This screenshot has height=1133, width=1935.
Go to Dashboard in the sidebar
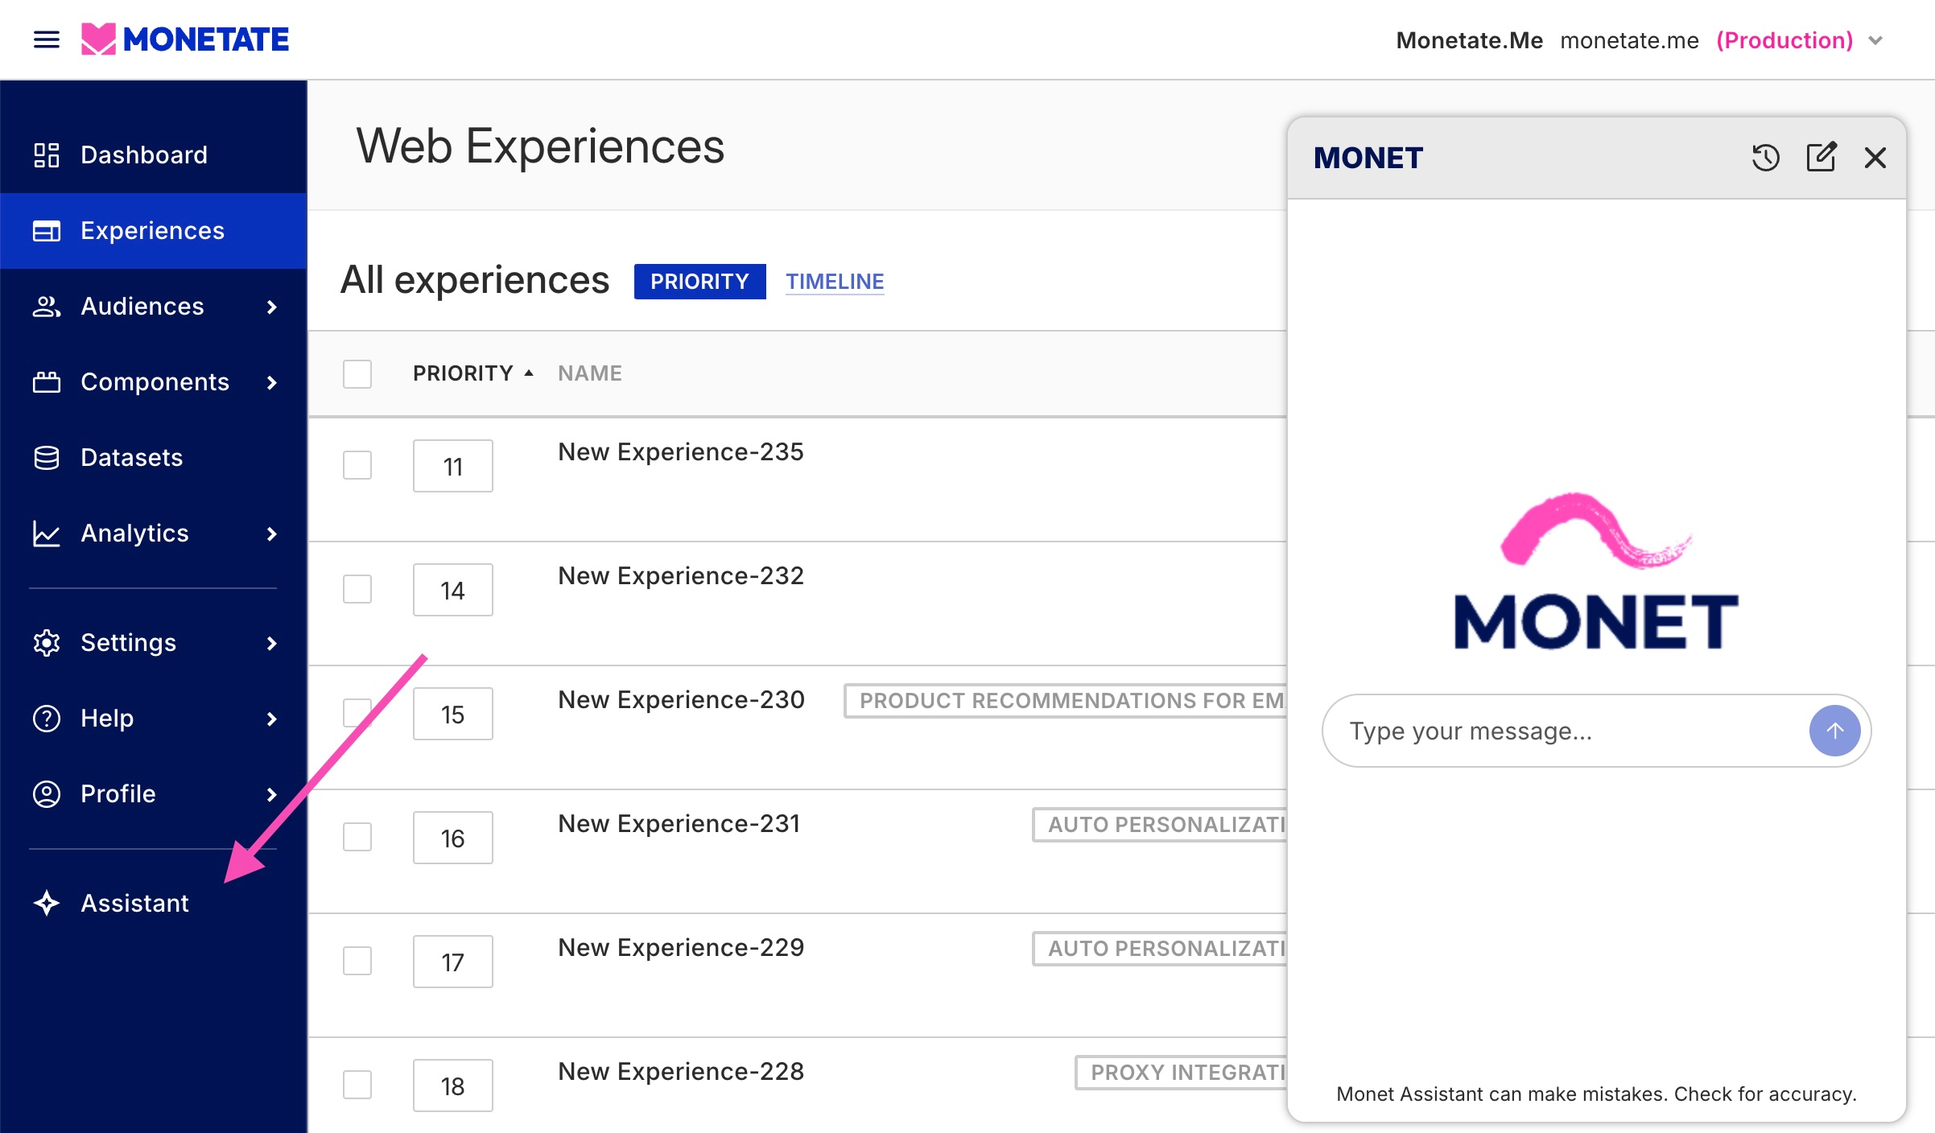(x=144, y=154)
